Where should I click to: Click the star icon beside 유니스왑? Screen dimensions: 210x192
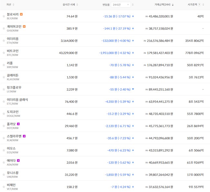(x=4, y=175)
